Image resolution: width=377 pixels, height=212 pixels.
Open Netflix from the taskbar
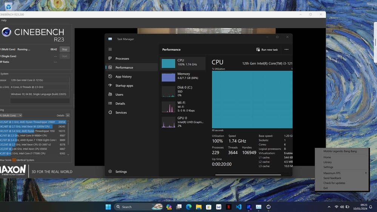click(x=229, y=207)
